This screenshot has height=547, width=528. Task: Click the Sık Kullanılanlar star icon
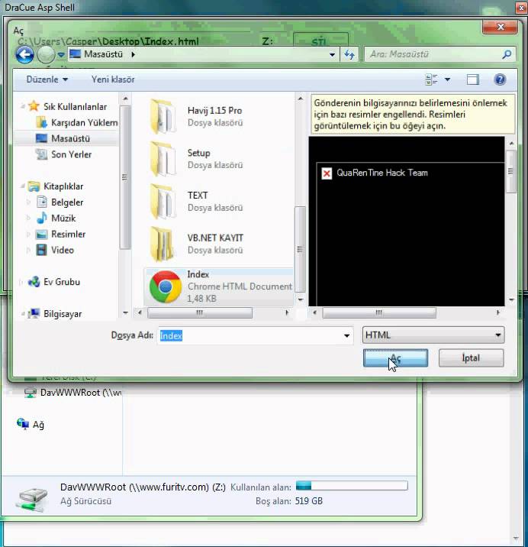pos(34,106)
